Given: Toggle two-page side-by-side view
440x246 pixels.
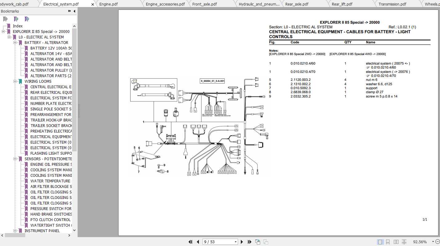Looking at the screenshot, I should pyautogui.click(x=396, y=242).
